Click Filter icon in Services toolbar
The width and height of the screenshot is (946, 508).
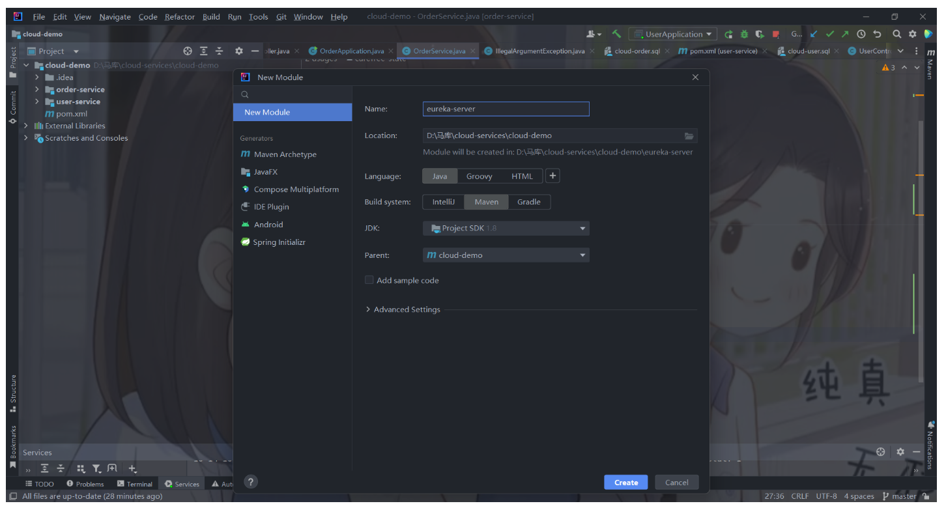point(96,468)
